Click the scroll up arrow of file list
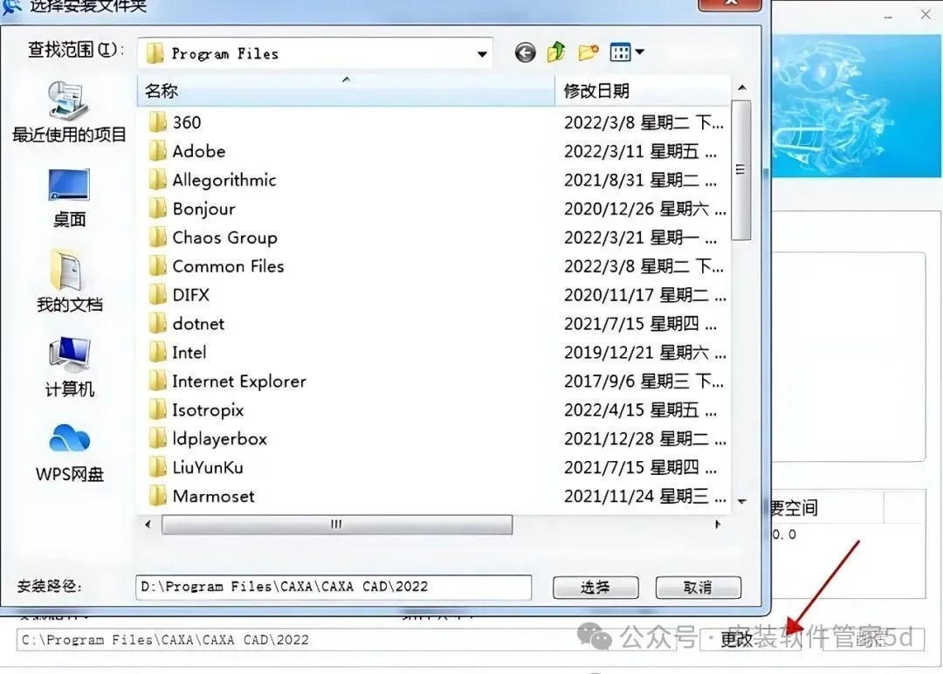This screenshot has height=674, width=943. [741, 88]
